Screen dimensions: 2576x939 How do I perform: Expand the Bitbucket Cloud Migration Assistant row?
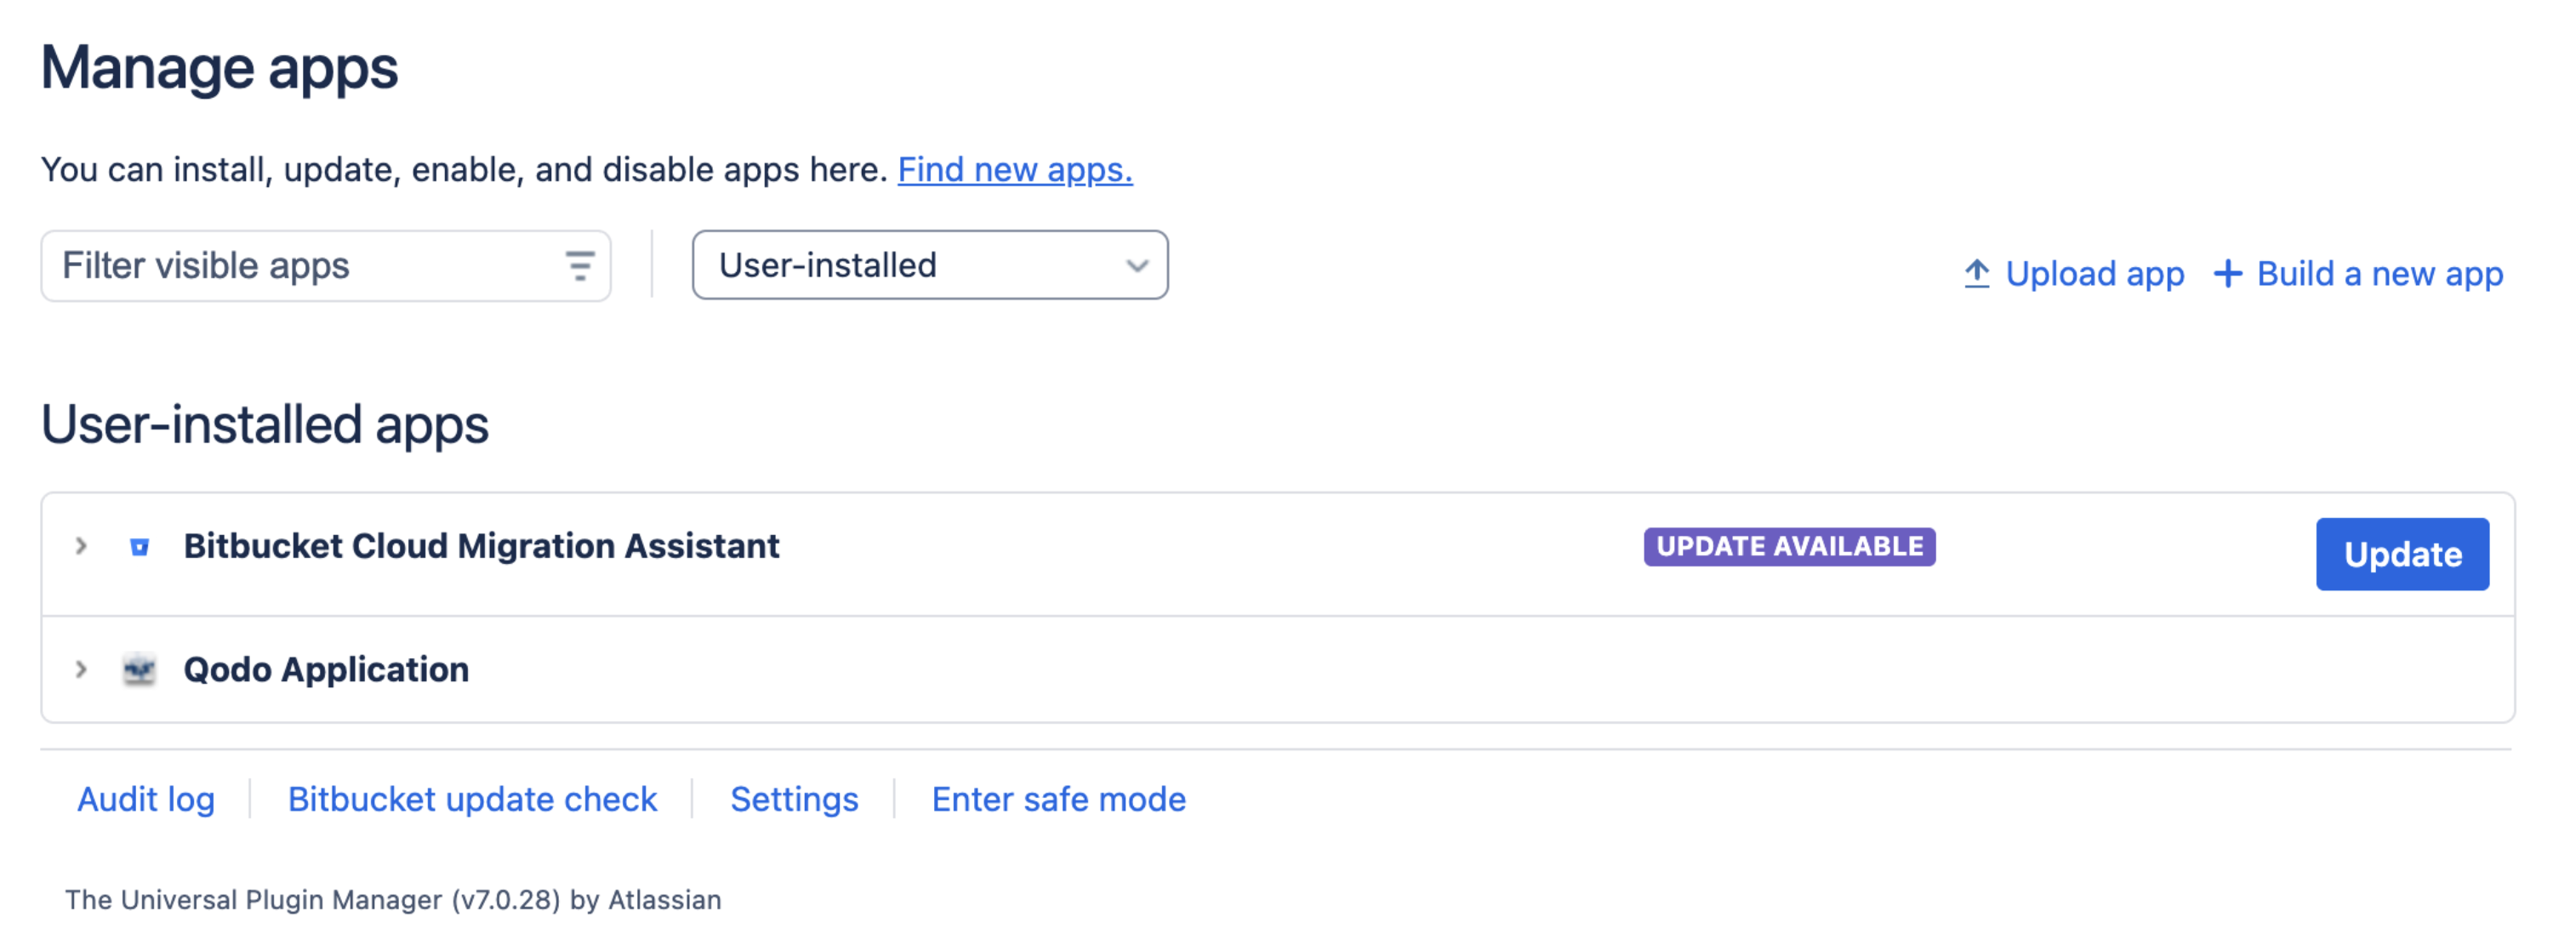(x=82, y=547)
